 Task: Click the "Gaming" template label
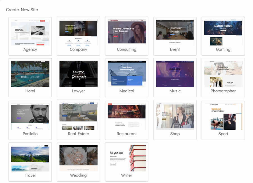click(223, 50)
